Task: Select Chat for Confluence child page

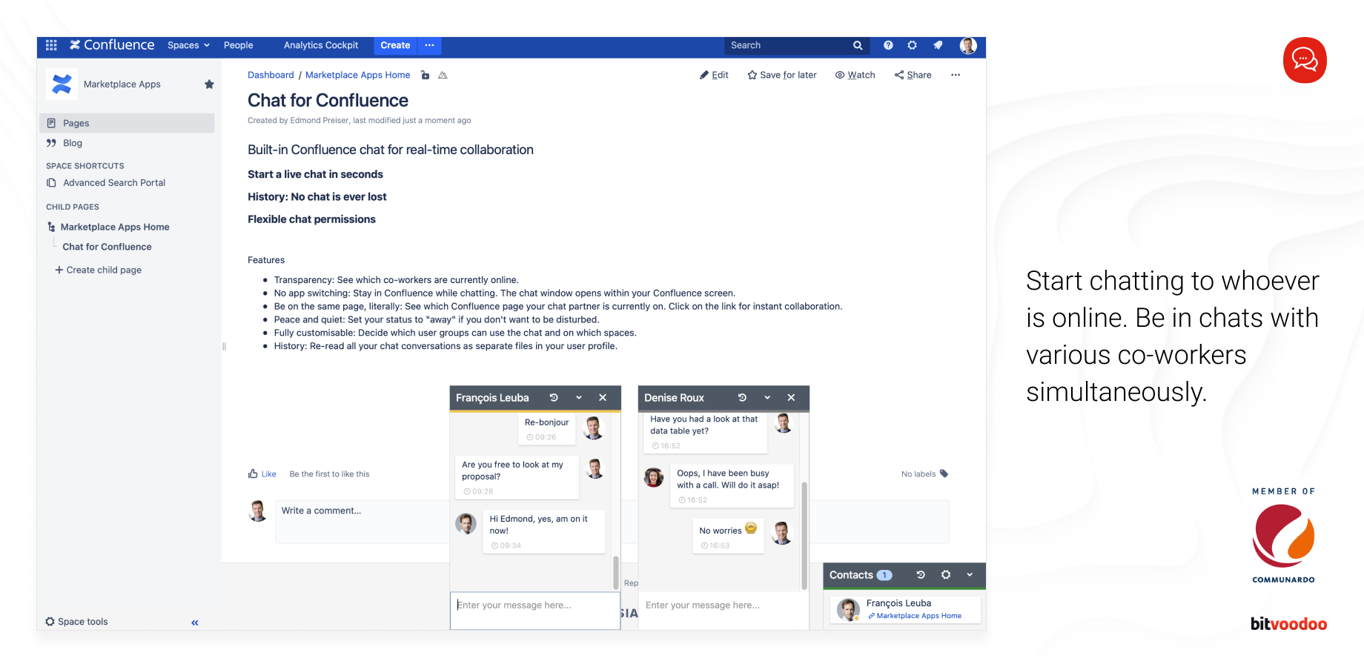Action: [x=107, y=247]
